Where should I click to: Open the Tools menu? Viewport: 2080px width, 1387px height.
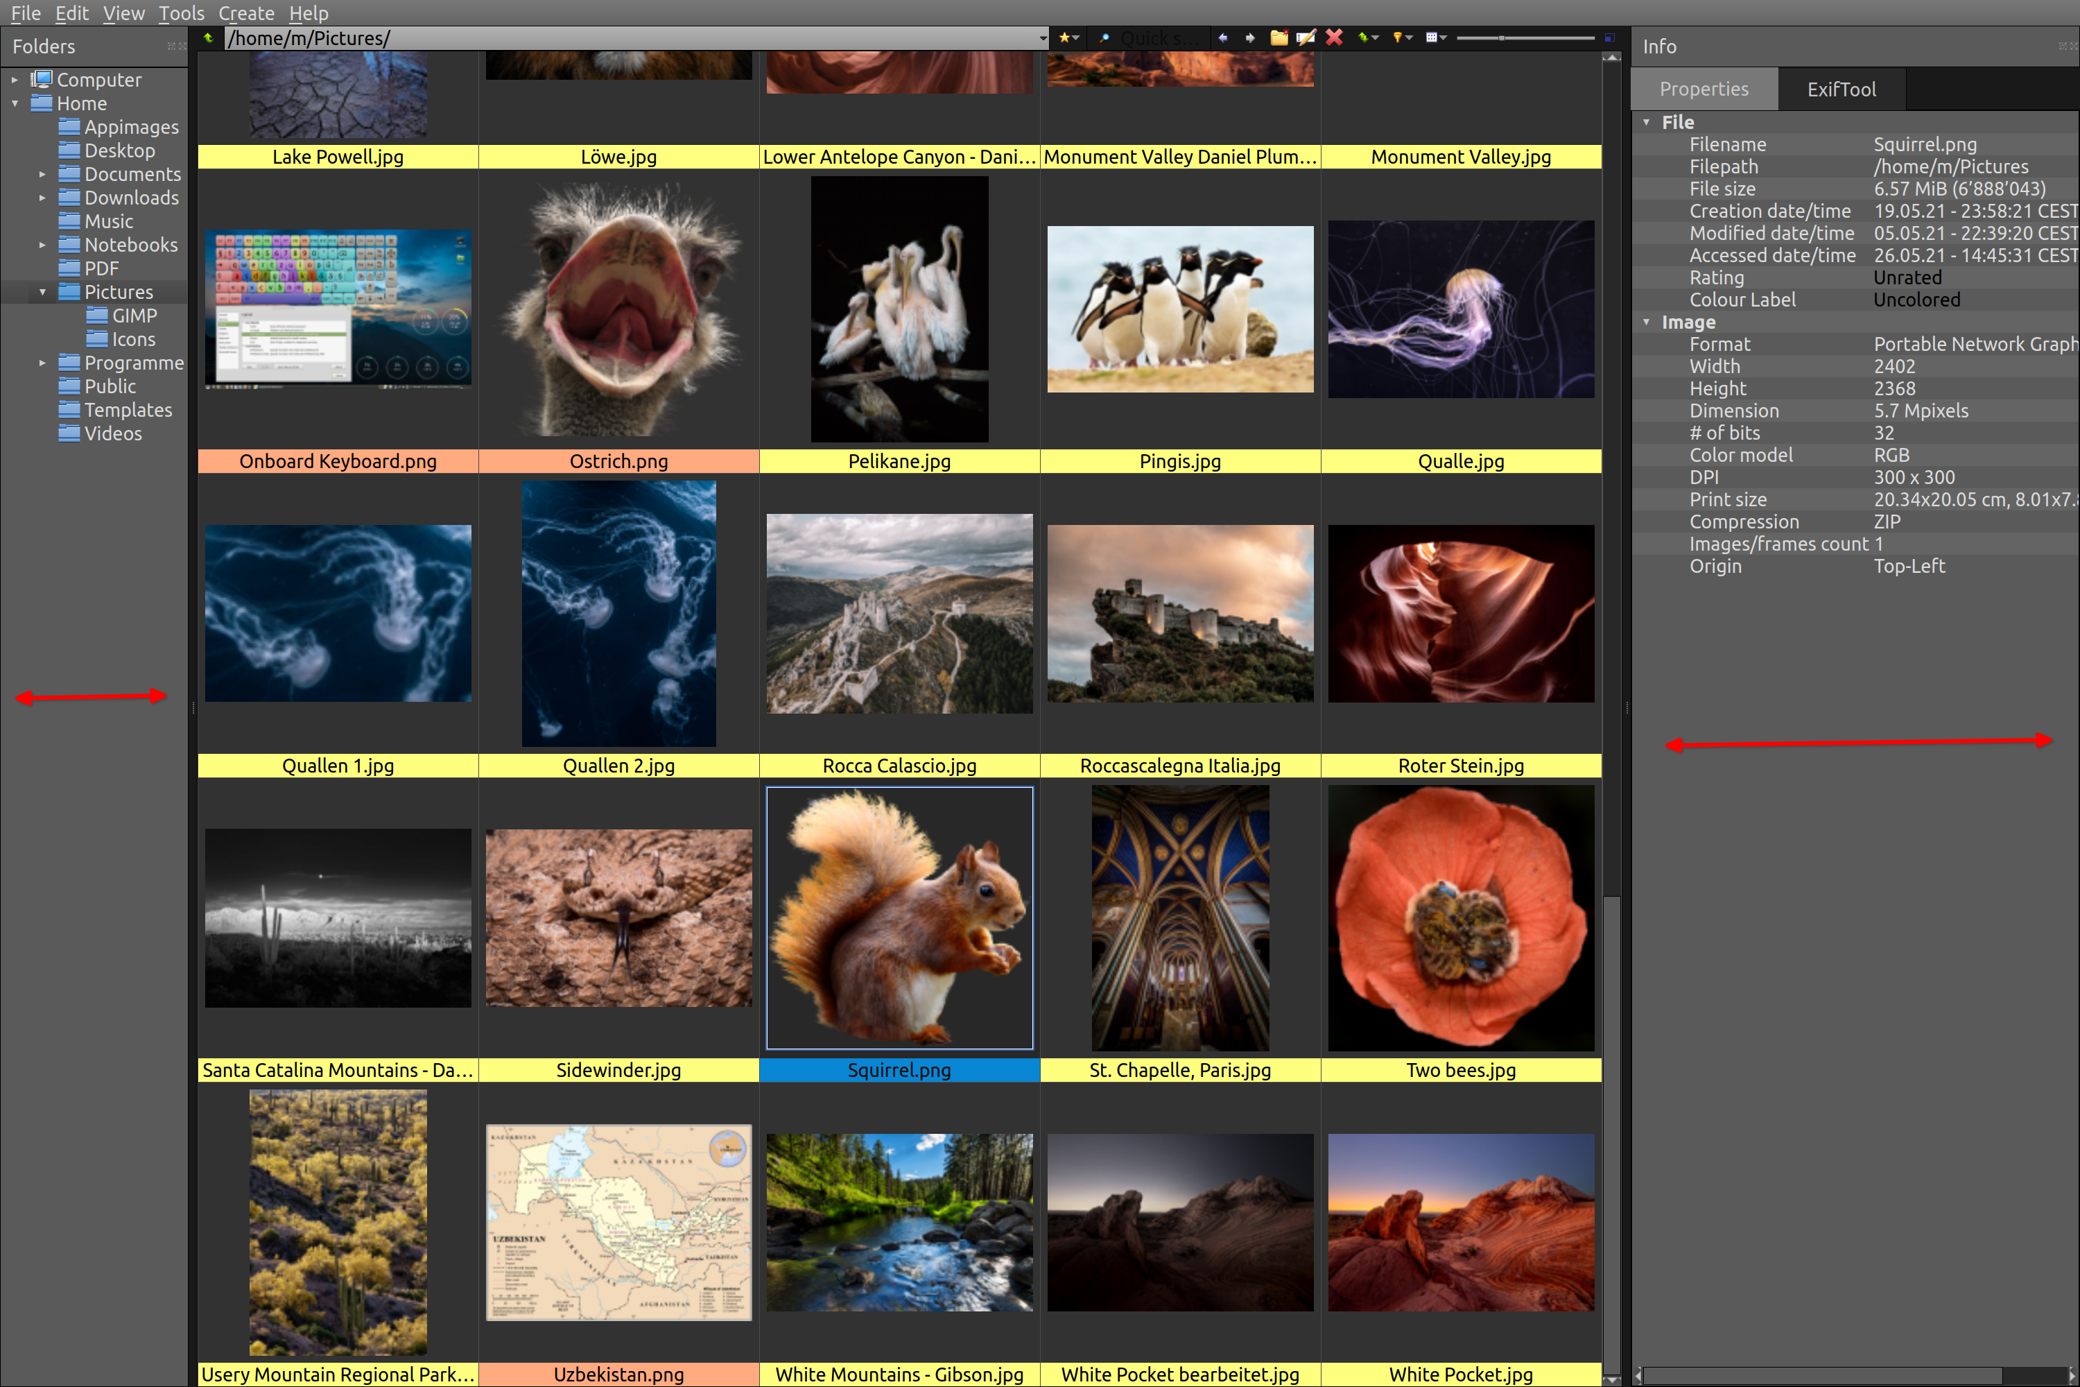pyautogui.click(x=181, y=13)
